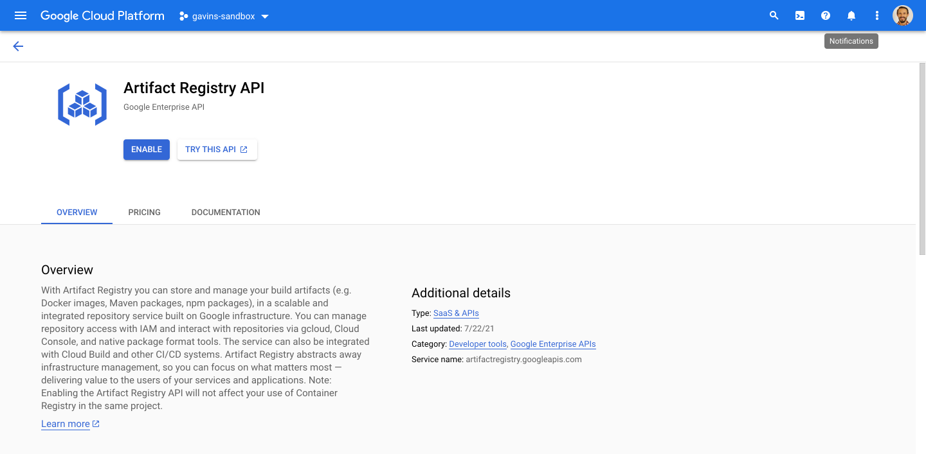Click the back arrow to return
Viewport: 926px width, 454px height.
point(18,46)
